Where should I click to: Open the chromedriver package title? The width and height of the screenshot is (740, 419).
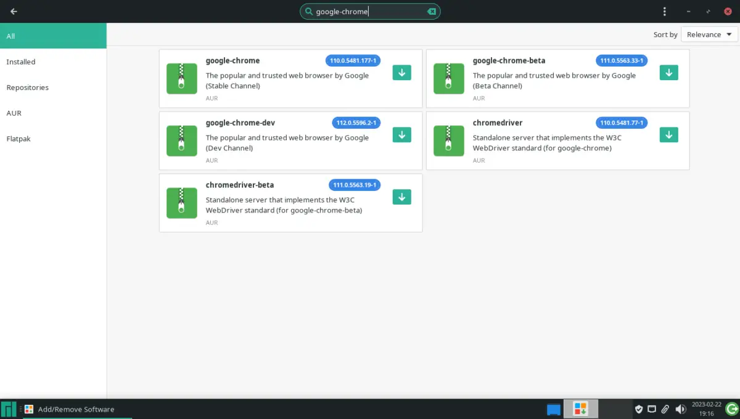[498, 123]
